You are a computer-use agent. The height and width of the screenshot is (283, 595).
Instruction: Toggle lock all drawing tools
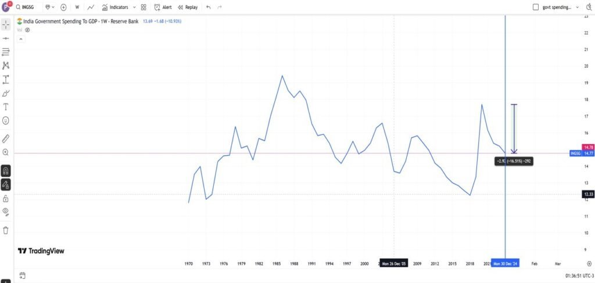(6, 199)
